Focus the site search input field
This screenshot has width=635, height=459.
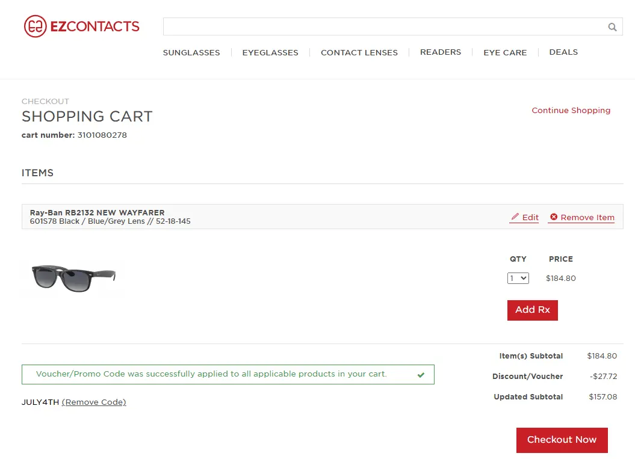[x=385, y=27]
